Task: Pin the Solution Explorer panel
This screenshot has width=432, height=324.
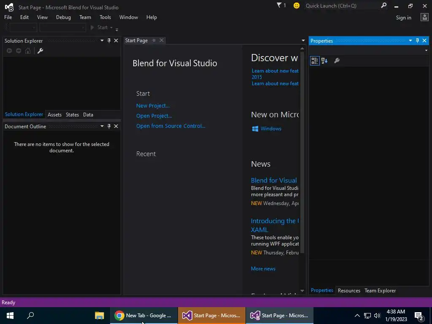Action: click(x=109, y=40)
